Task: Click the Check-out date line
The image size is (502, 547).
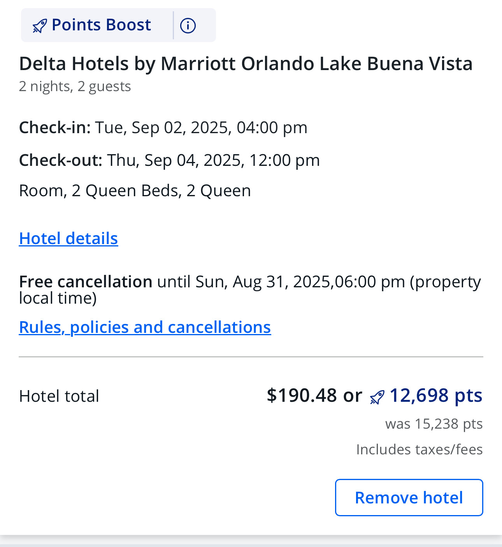Action: [x=169, y=160]
